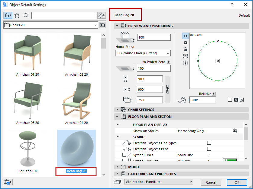Select the Bean Bag 20 thumbnail

click(77, 148)
